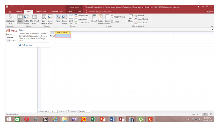Viewport: 219px width, 127px height.
Task: Open PowerPoint from the taskbar
Action: coord(103,119)
